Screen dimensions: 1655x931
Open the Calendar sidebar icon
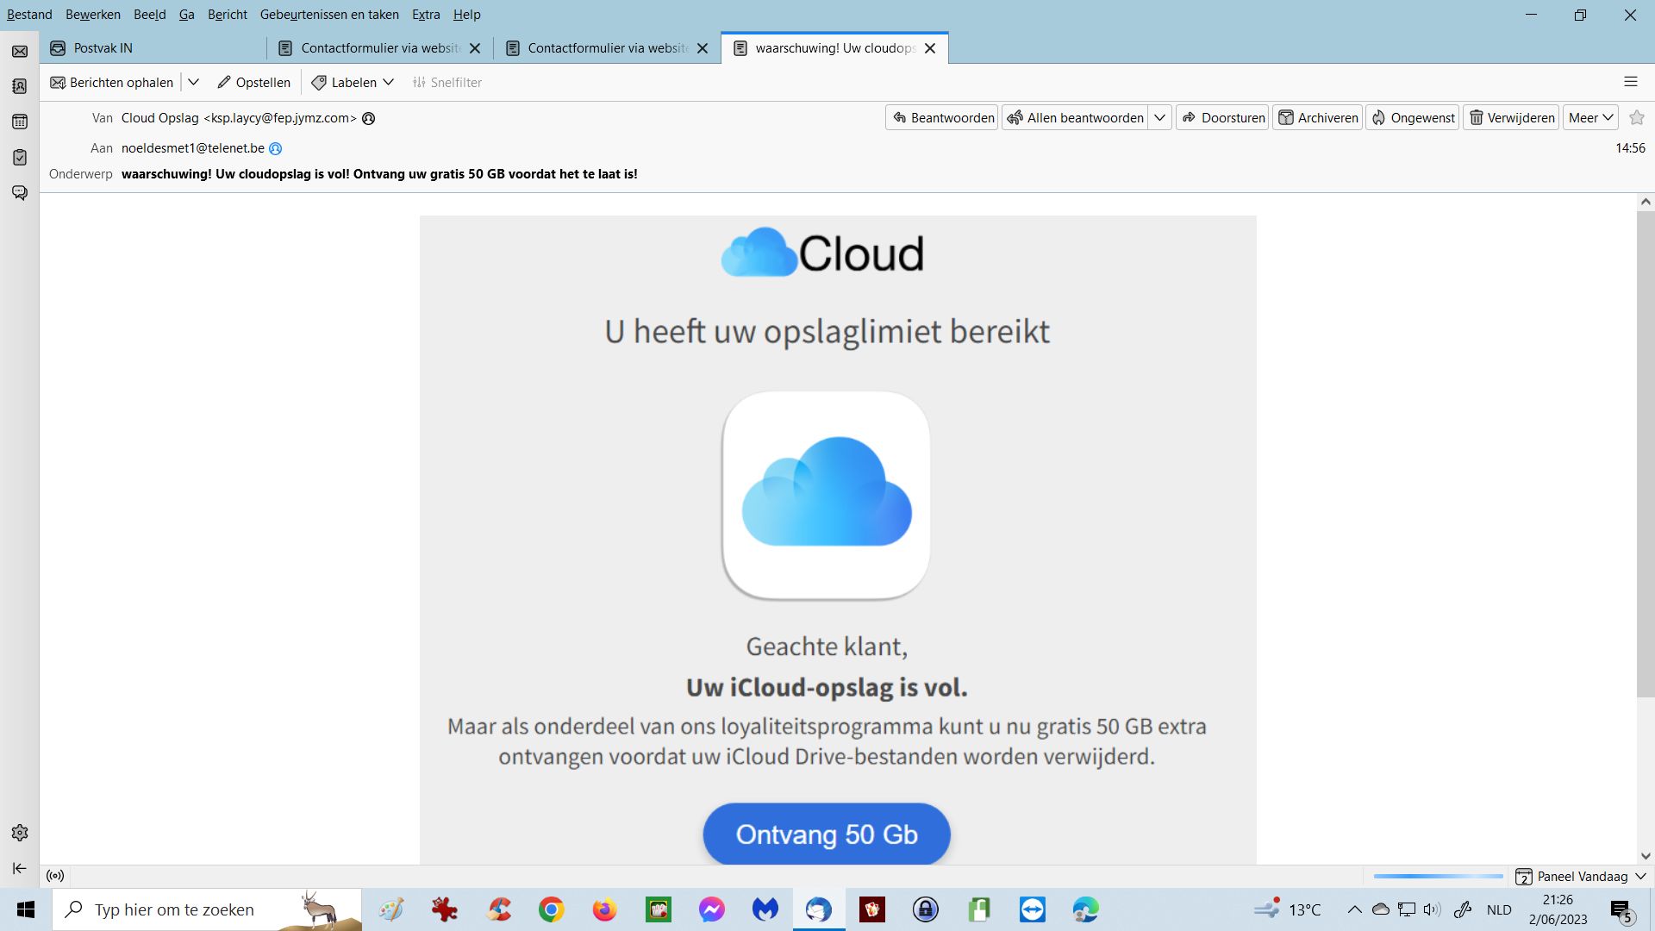(x=20, y=122)
